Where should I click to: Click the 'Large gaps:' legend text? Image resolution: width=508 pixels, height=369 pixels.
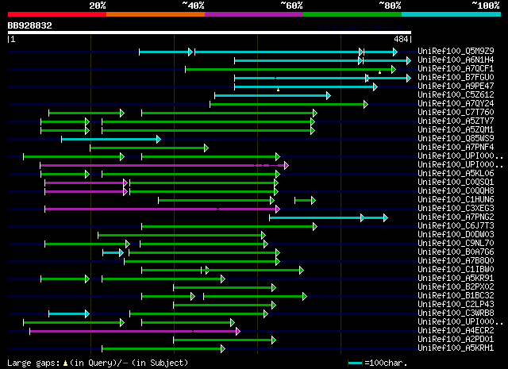tap(33, 363)
